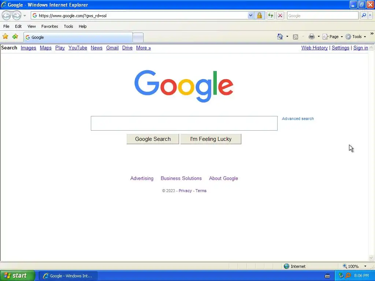Click the magnifier search icon in toolbar

pyautogui.click(x=364, y=15)
